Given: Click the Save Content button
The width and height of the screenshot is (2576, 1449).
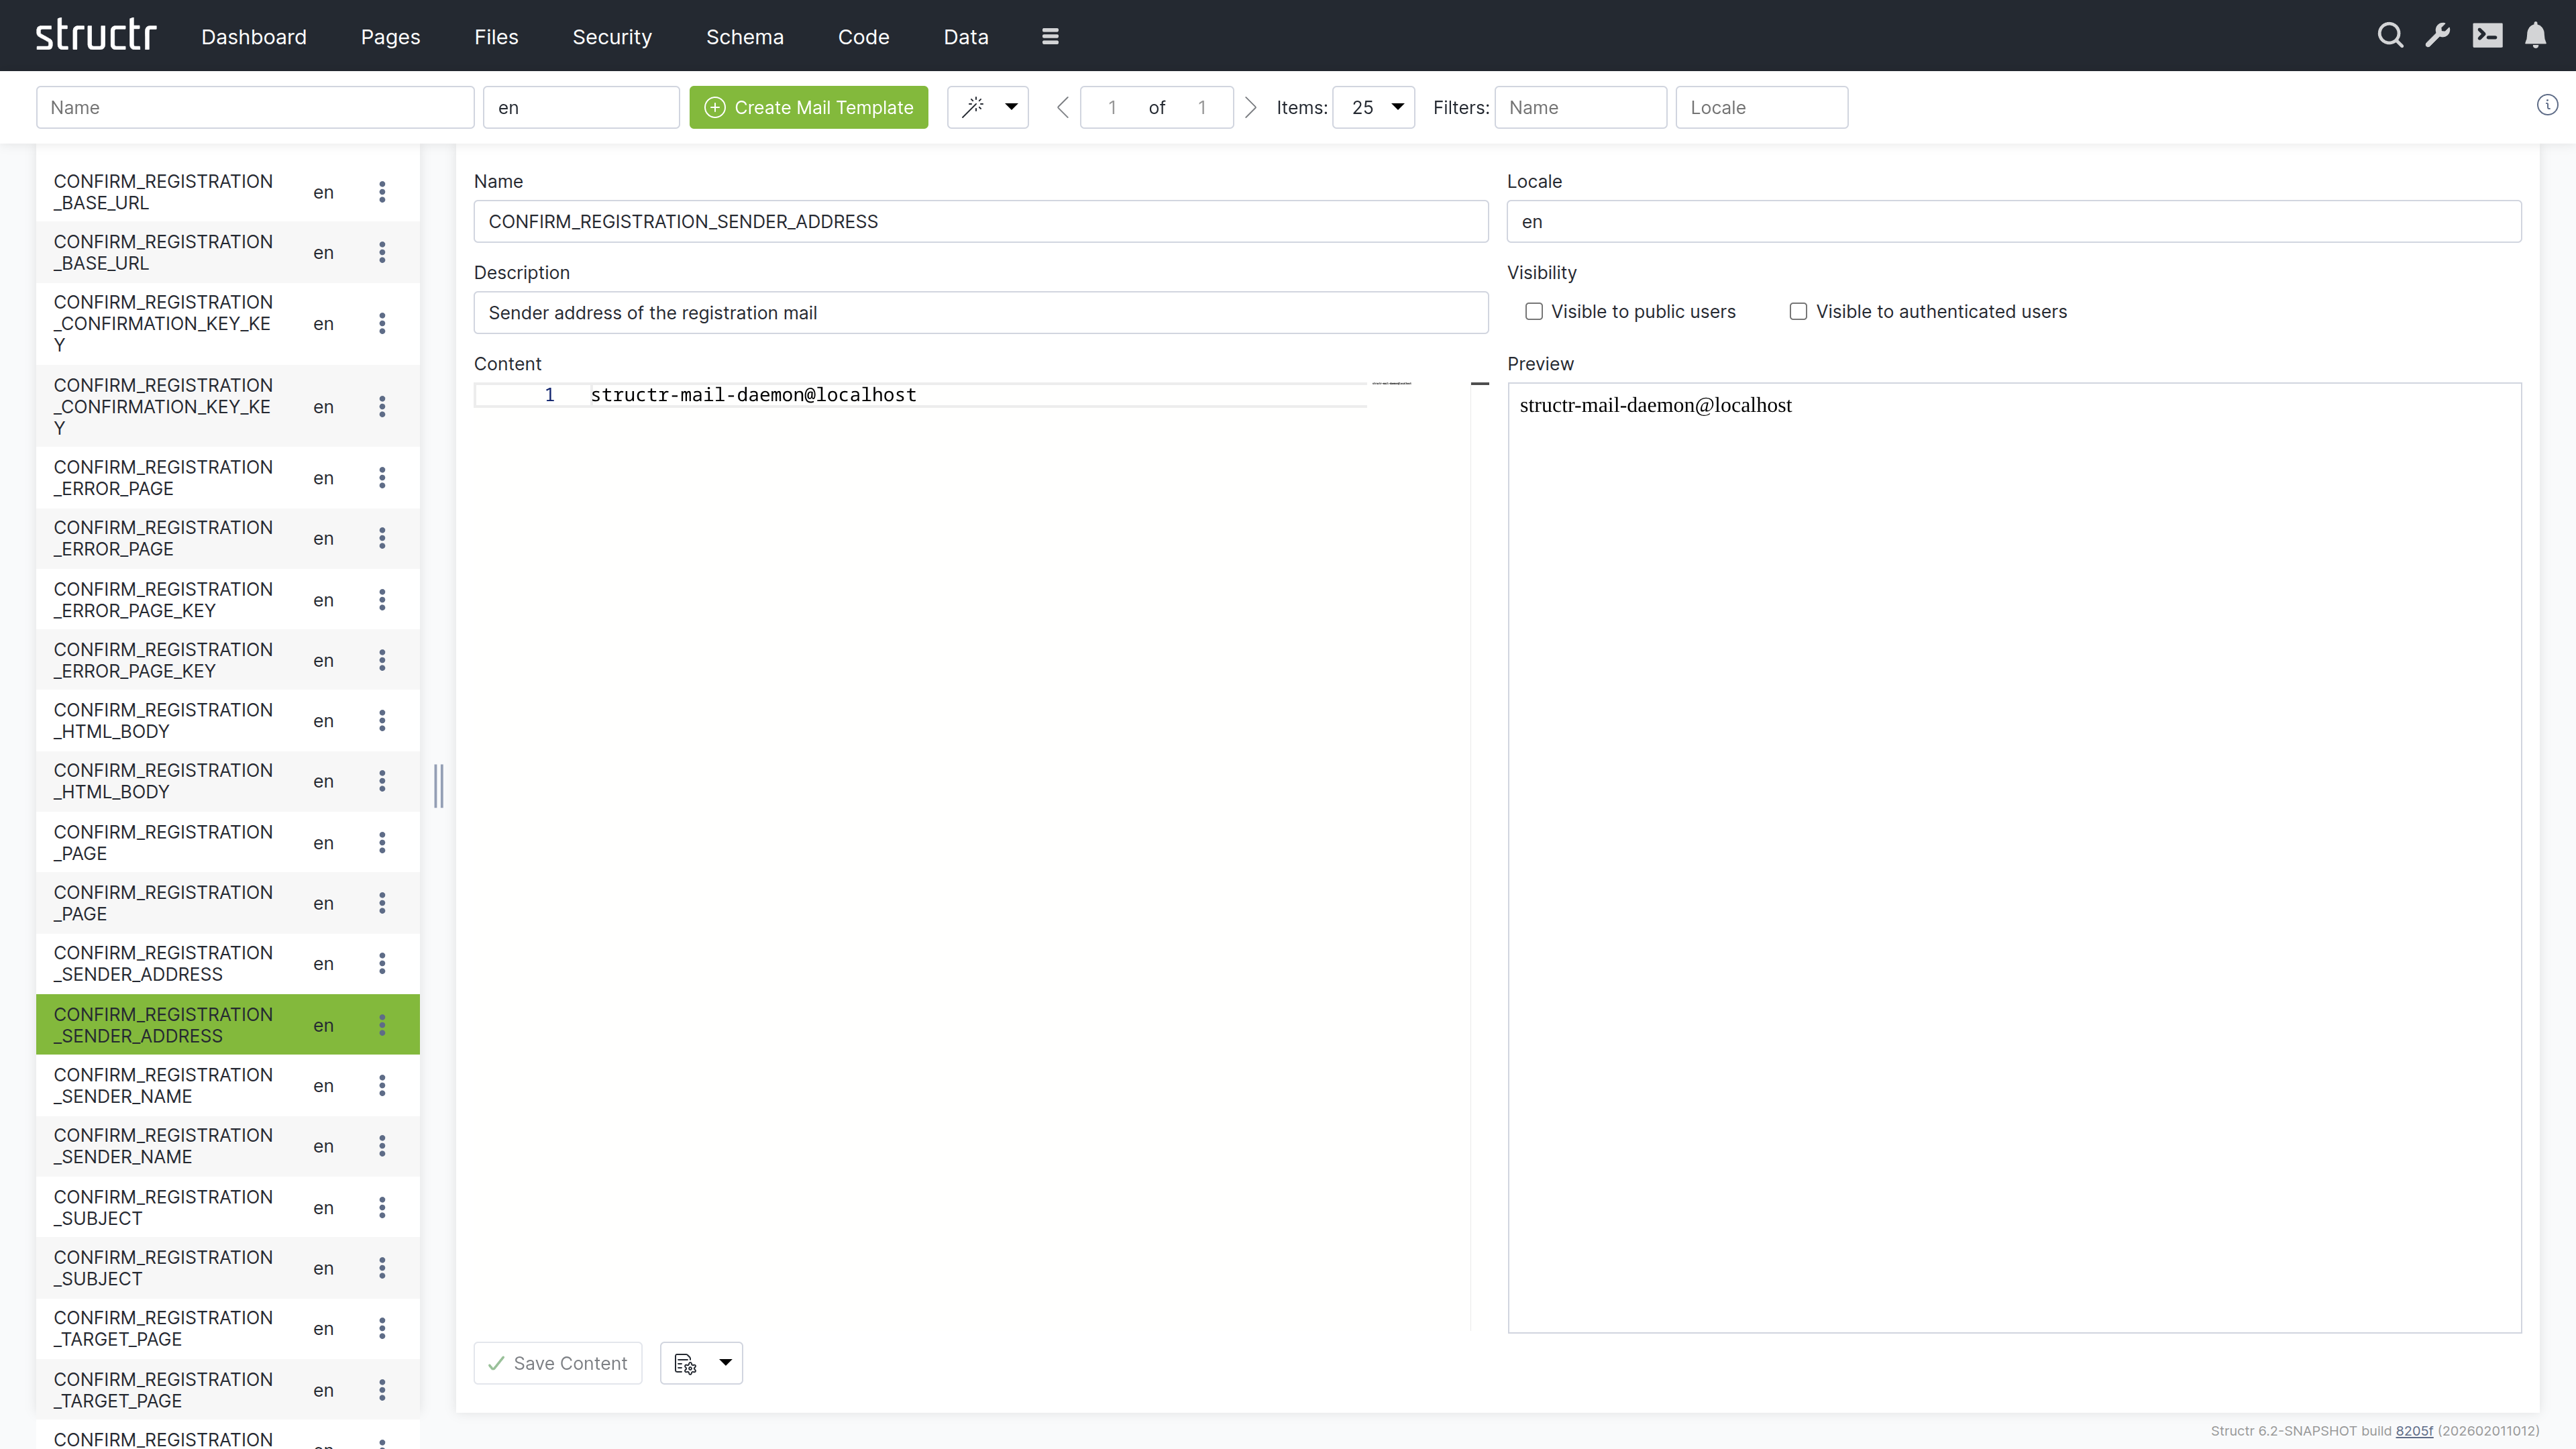Looking at the screenshot, I should click(557, 1363).
